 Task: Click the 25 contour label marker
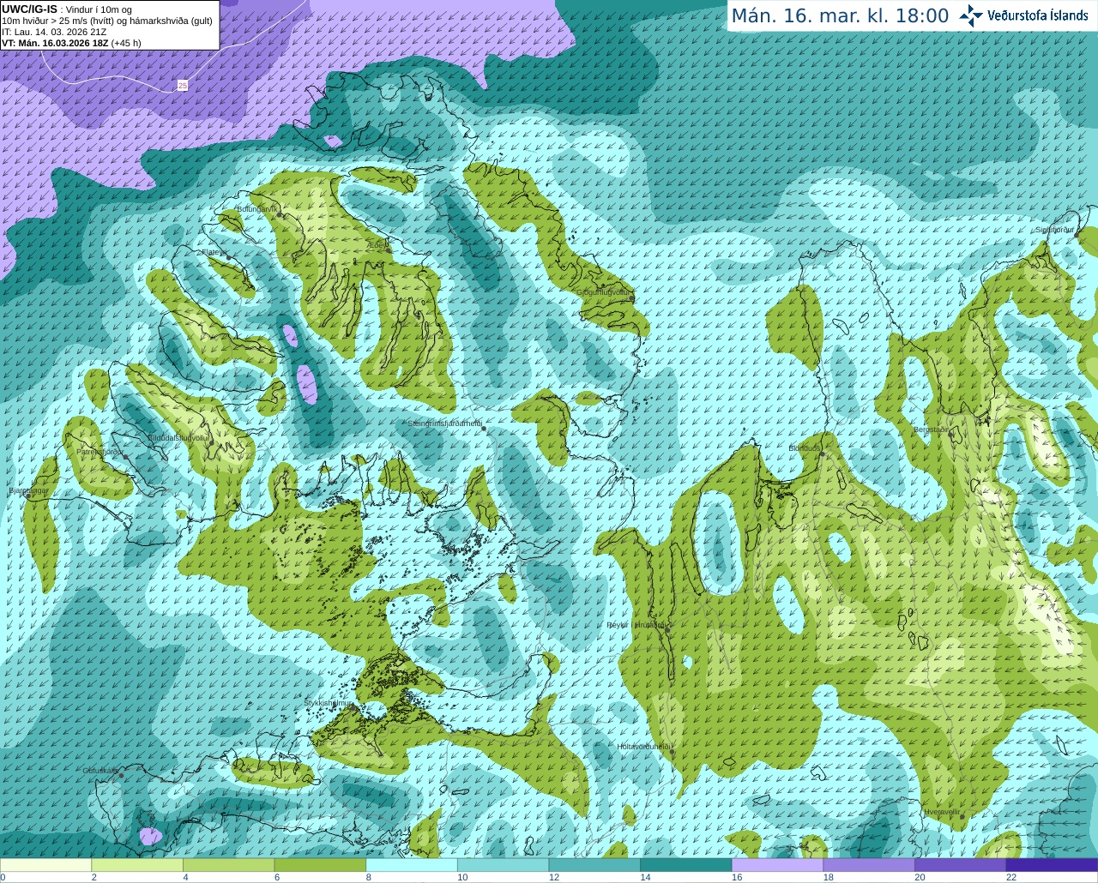[182, 85]
